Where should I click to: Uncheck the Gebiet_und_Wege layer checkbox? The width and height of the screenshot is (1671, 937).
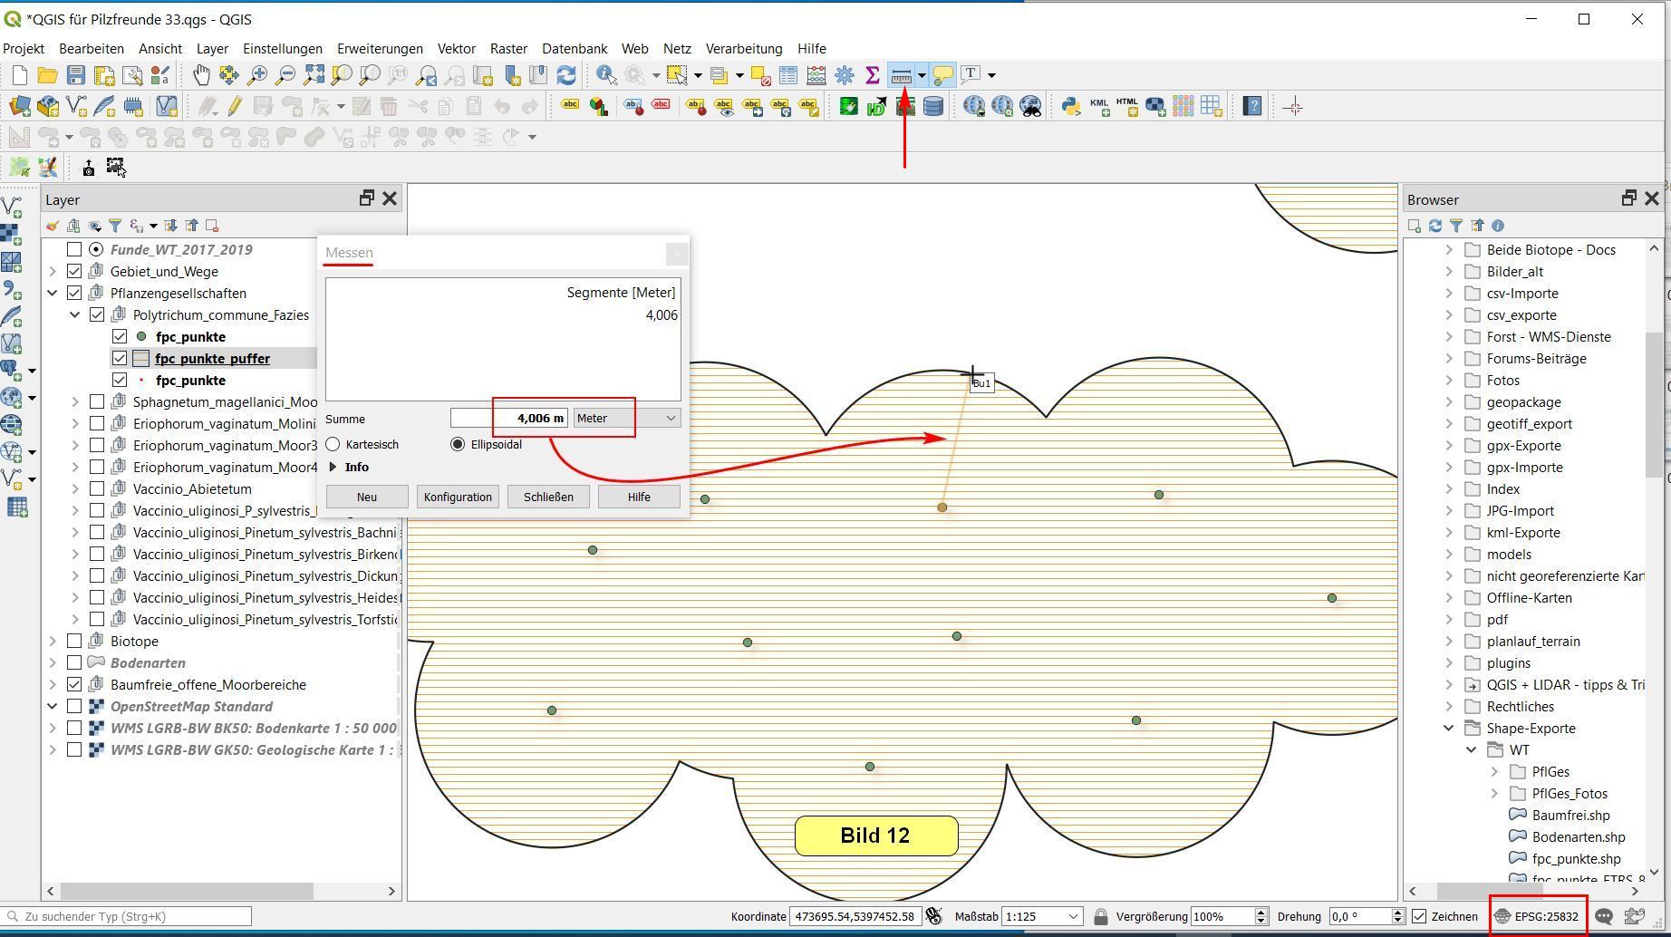tap(75, 271)
